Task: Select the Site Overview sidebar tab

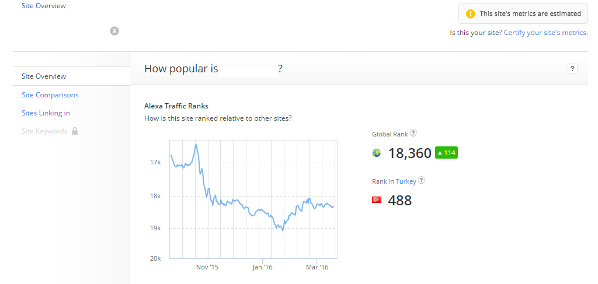Action: click(x=44, y=76)
